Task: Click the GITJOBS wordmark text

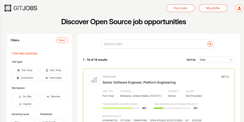Action: pyautogui.click(x=25, y=8)
